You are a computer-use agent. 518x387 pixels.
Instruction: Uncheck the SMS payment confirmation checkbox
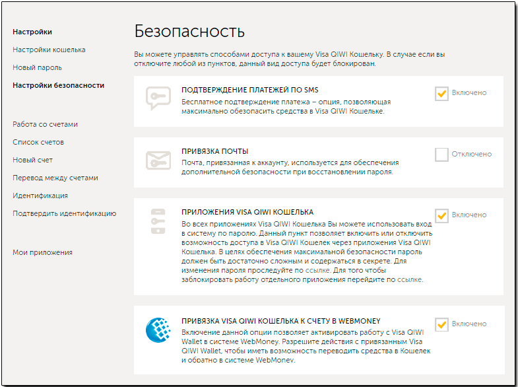click(x=441, y=94)
